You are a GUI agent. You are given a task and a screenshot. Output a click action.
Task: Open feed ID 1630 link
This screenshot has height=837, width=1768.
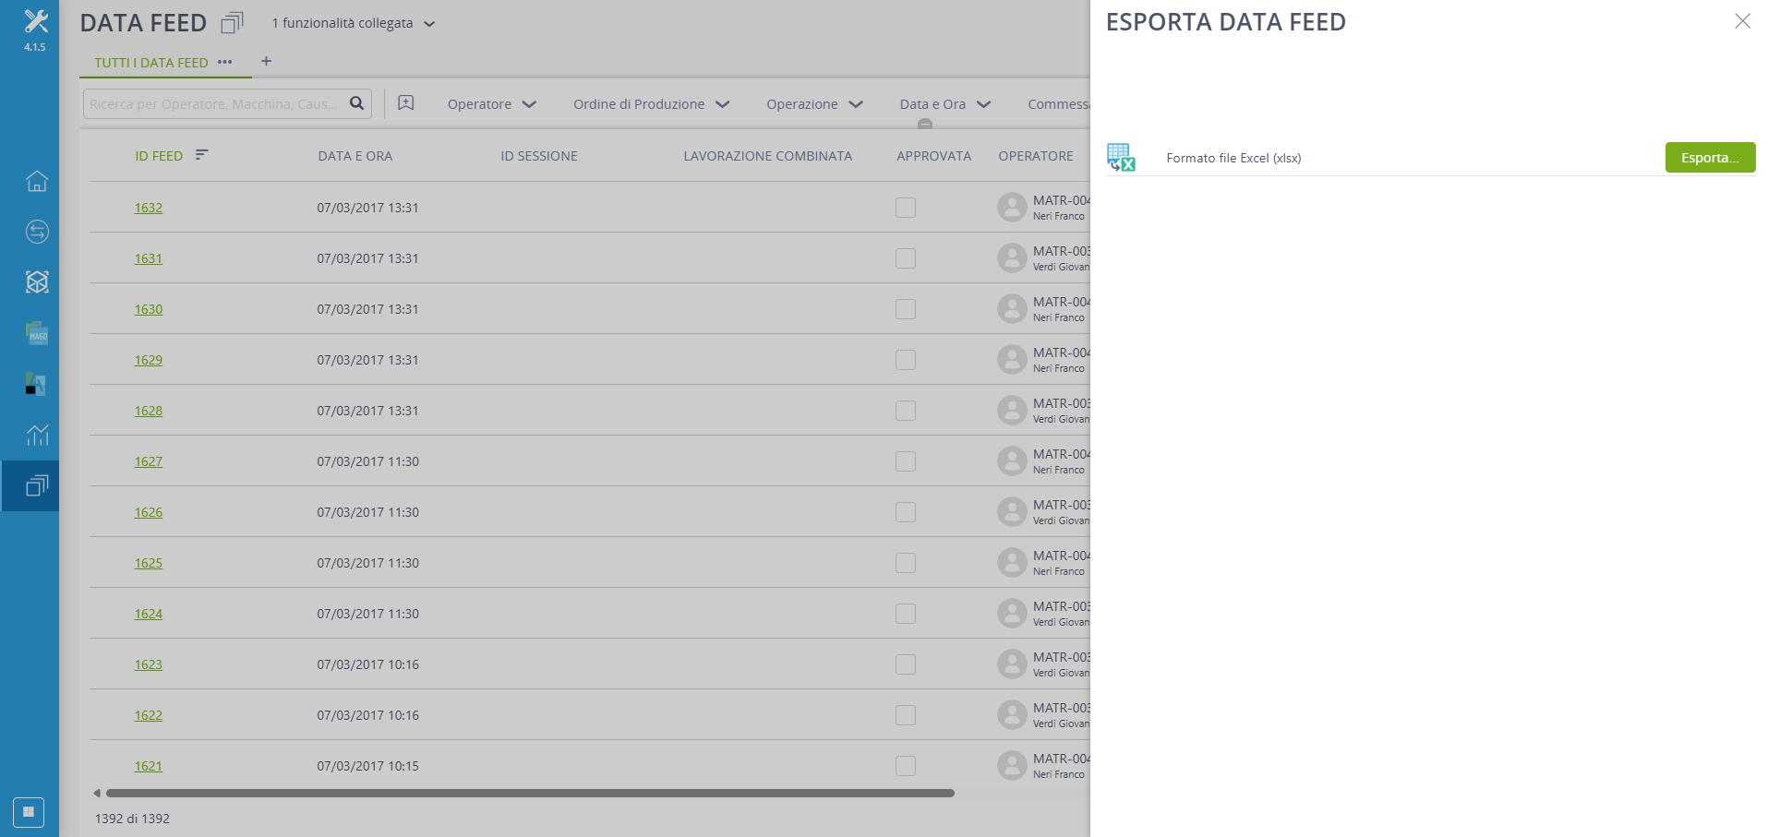149,309
